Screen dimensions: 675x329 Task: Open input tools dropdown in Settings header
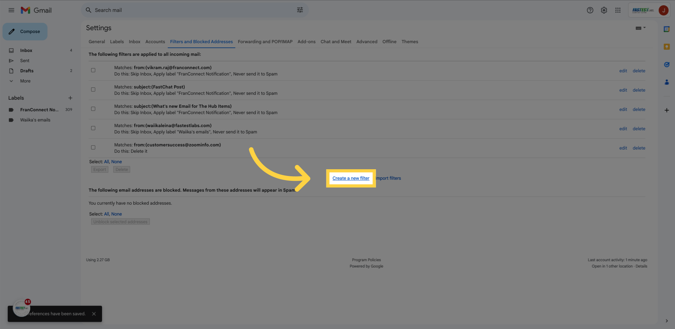point(641,28)
